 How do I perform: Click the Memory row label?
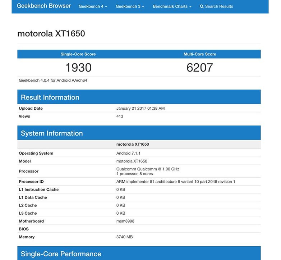pyautogui.click(x=27, y=237)
